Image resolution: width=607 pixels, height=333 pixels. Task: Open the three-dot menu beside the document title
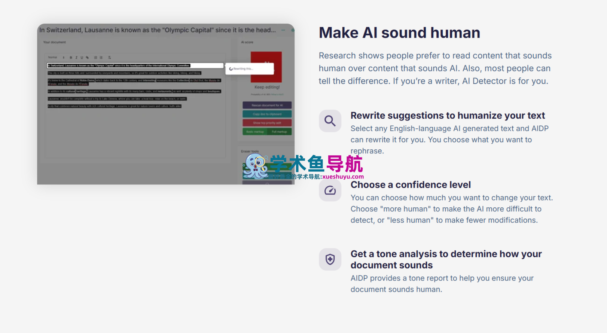(x=283, y=30)
